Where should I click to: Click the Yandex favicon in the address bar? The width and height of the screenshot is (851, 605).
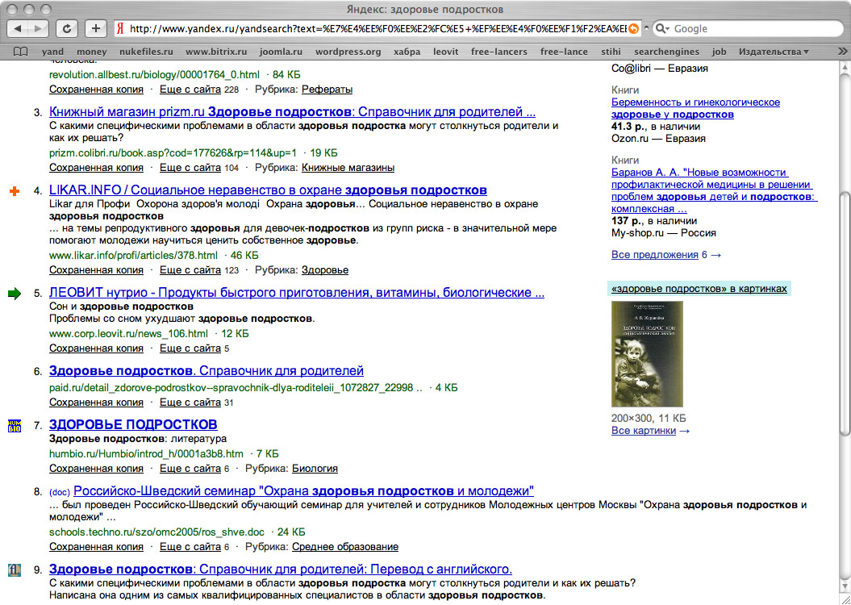pos(121,29)
